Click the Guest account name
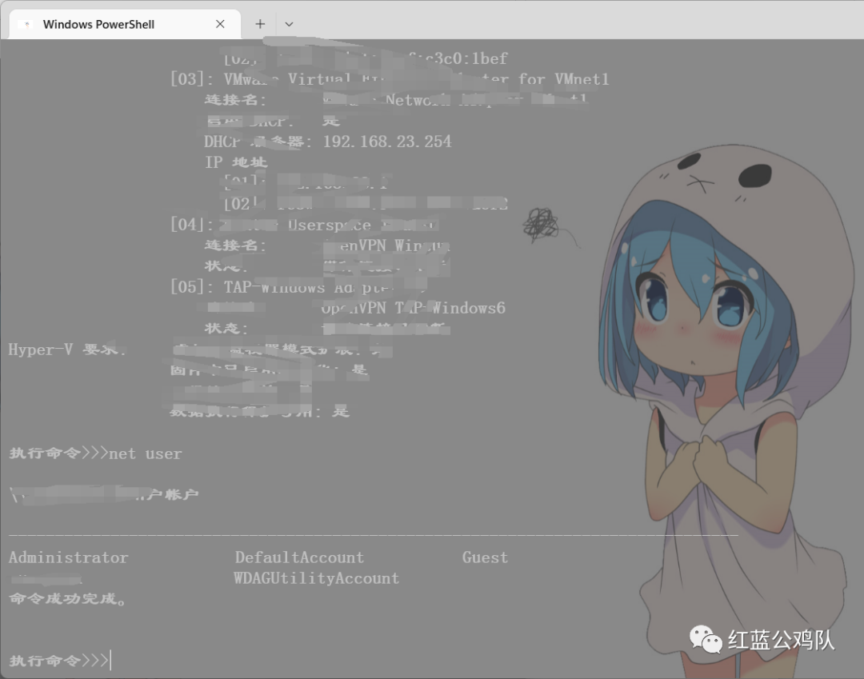The height and width of the screenshot is (679, 864). pos(485,557)
